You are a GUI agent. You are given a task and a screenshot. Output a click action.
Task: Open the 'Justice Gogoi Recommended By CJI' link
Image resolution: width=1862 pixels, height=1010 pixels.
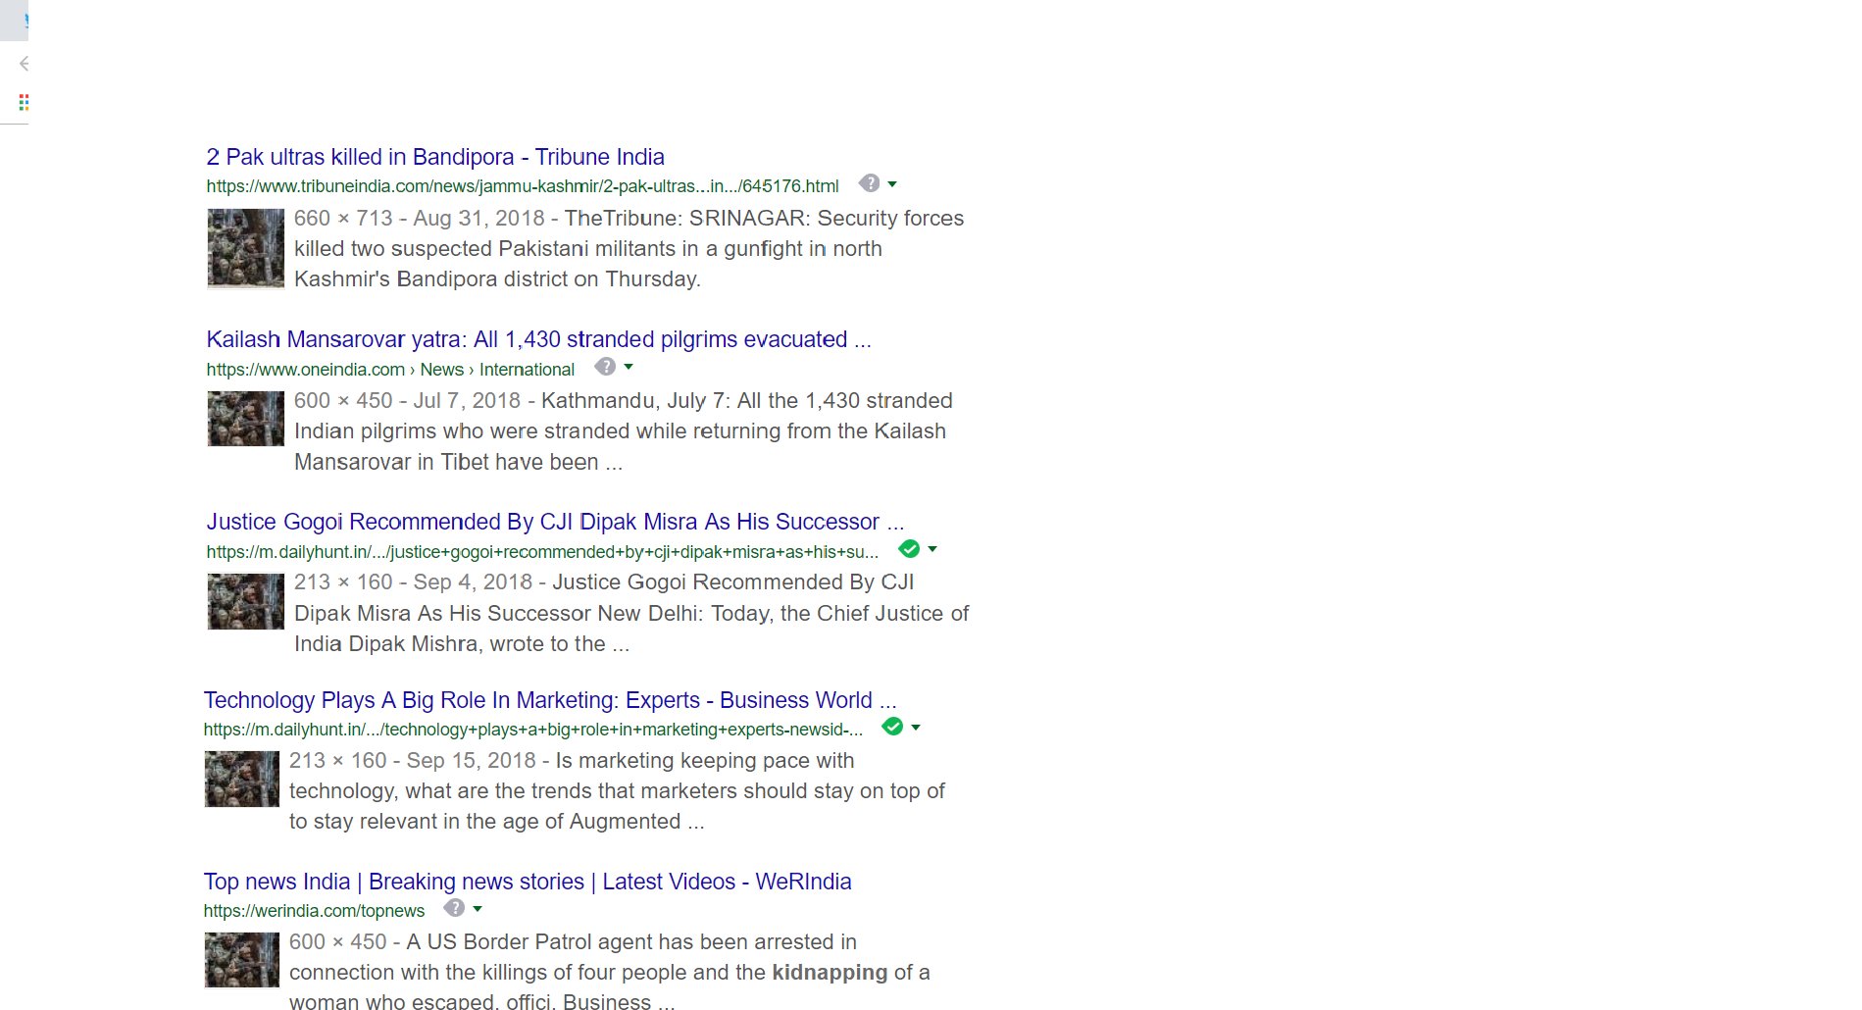[553, 522]
